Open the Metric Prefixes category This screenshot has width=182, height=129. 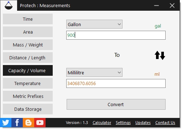[28, 96]
